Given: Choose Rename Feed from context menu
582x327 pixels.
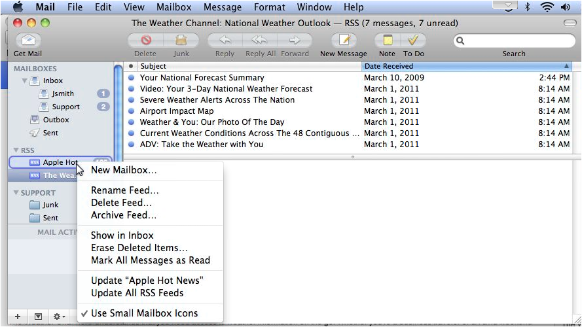Looking at the screenshot, I should pos(124,190).
